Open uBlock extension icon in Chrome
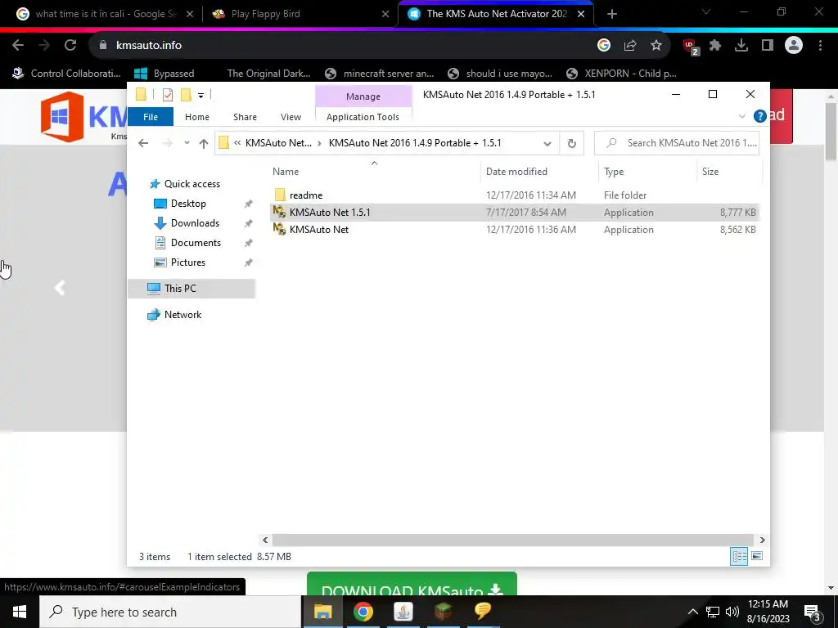Image resolution: width=838 pixels, height=628 pixels. [x=691, y=47]
